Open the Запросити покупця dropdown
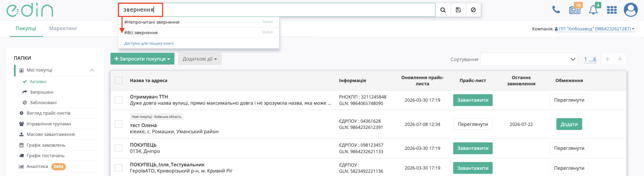Image resolution: width=644 pixels, height=176 pixels. (x=142, y=59)
